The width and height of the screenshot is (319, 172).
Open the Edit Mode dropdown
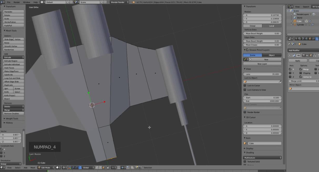click(x=46, y=168)
